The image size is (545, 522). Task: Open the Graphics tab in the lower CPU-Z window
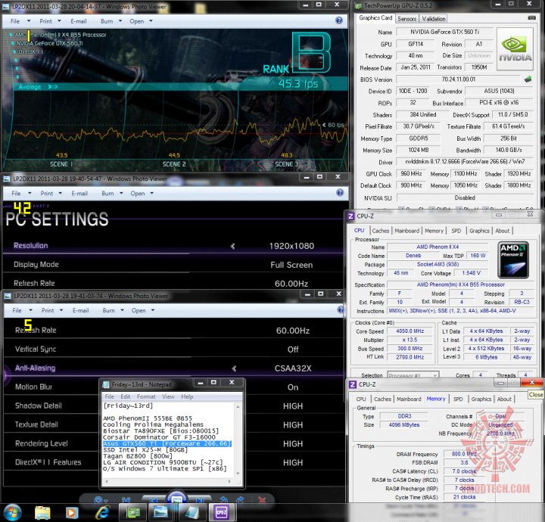[481, 399]
